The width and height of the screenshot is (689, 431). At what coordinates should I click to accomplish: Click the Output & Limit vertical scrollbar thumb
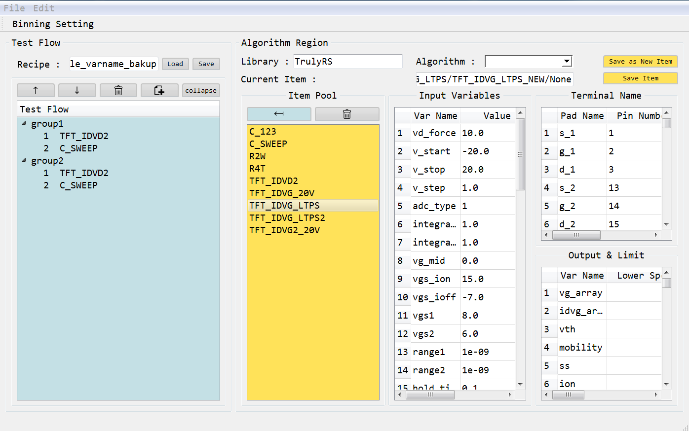666,283
